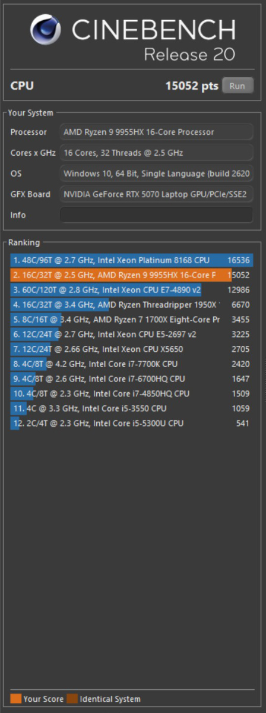Select the Threadripper 1950X ranking entry

tap(132, 305)
